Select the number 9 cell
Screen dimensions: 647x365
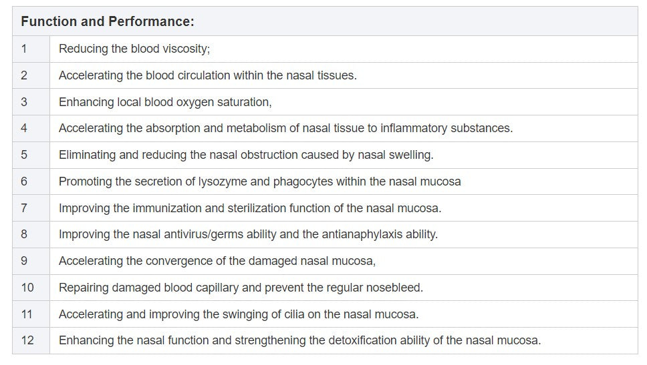pyautogui.click(x=24, y=261)
